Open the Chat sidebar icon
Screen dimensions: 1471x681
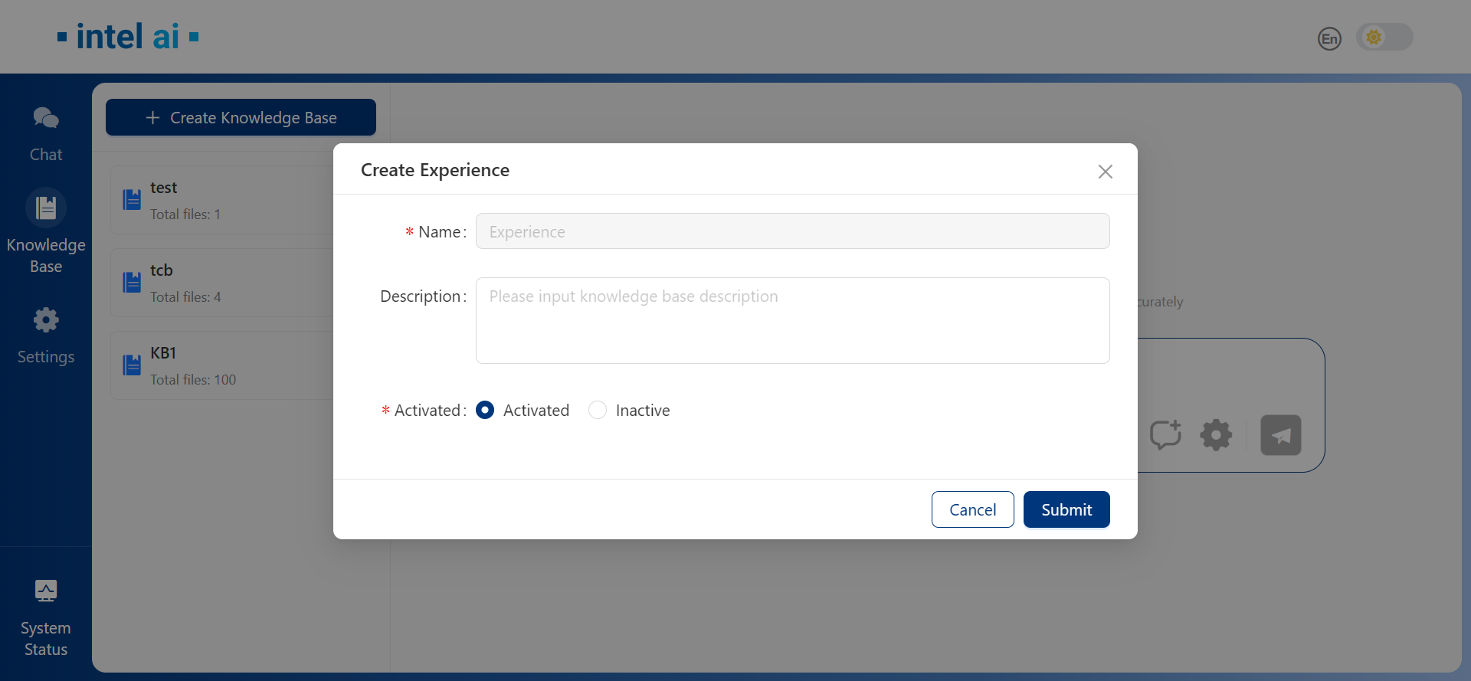point(46,119)
